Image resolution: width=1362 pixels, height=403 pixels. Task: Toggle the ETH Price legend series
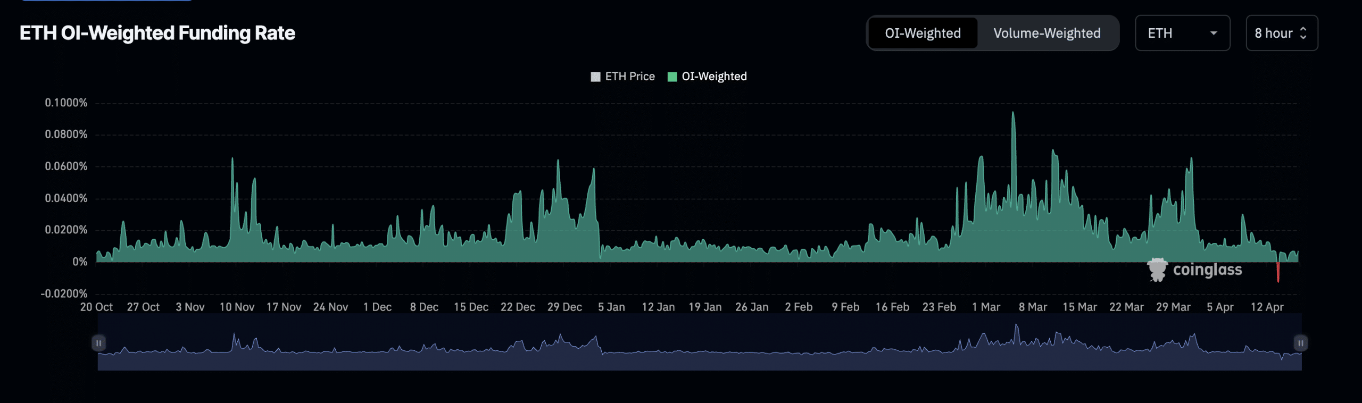623,77
